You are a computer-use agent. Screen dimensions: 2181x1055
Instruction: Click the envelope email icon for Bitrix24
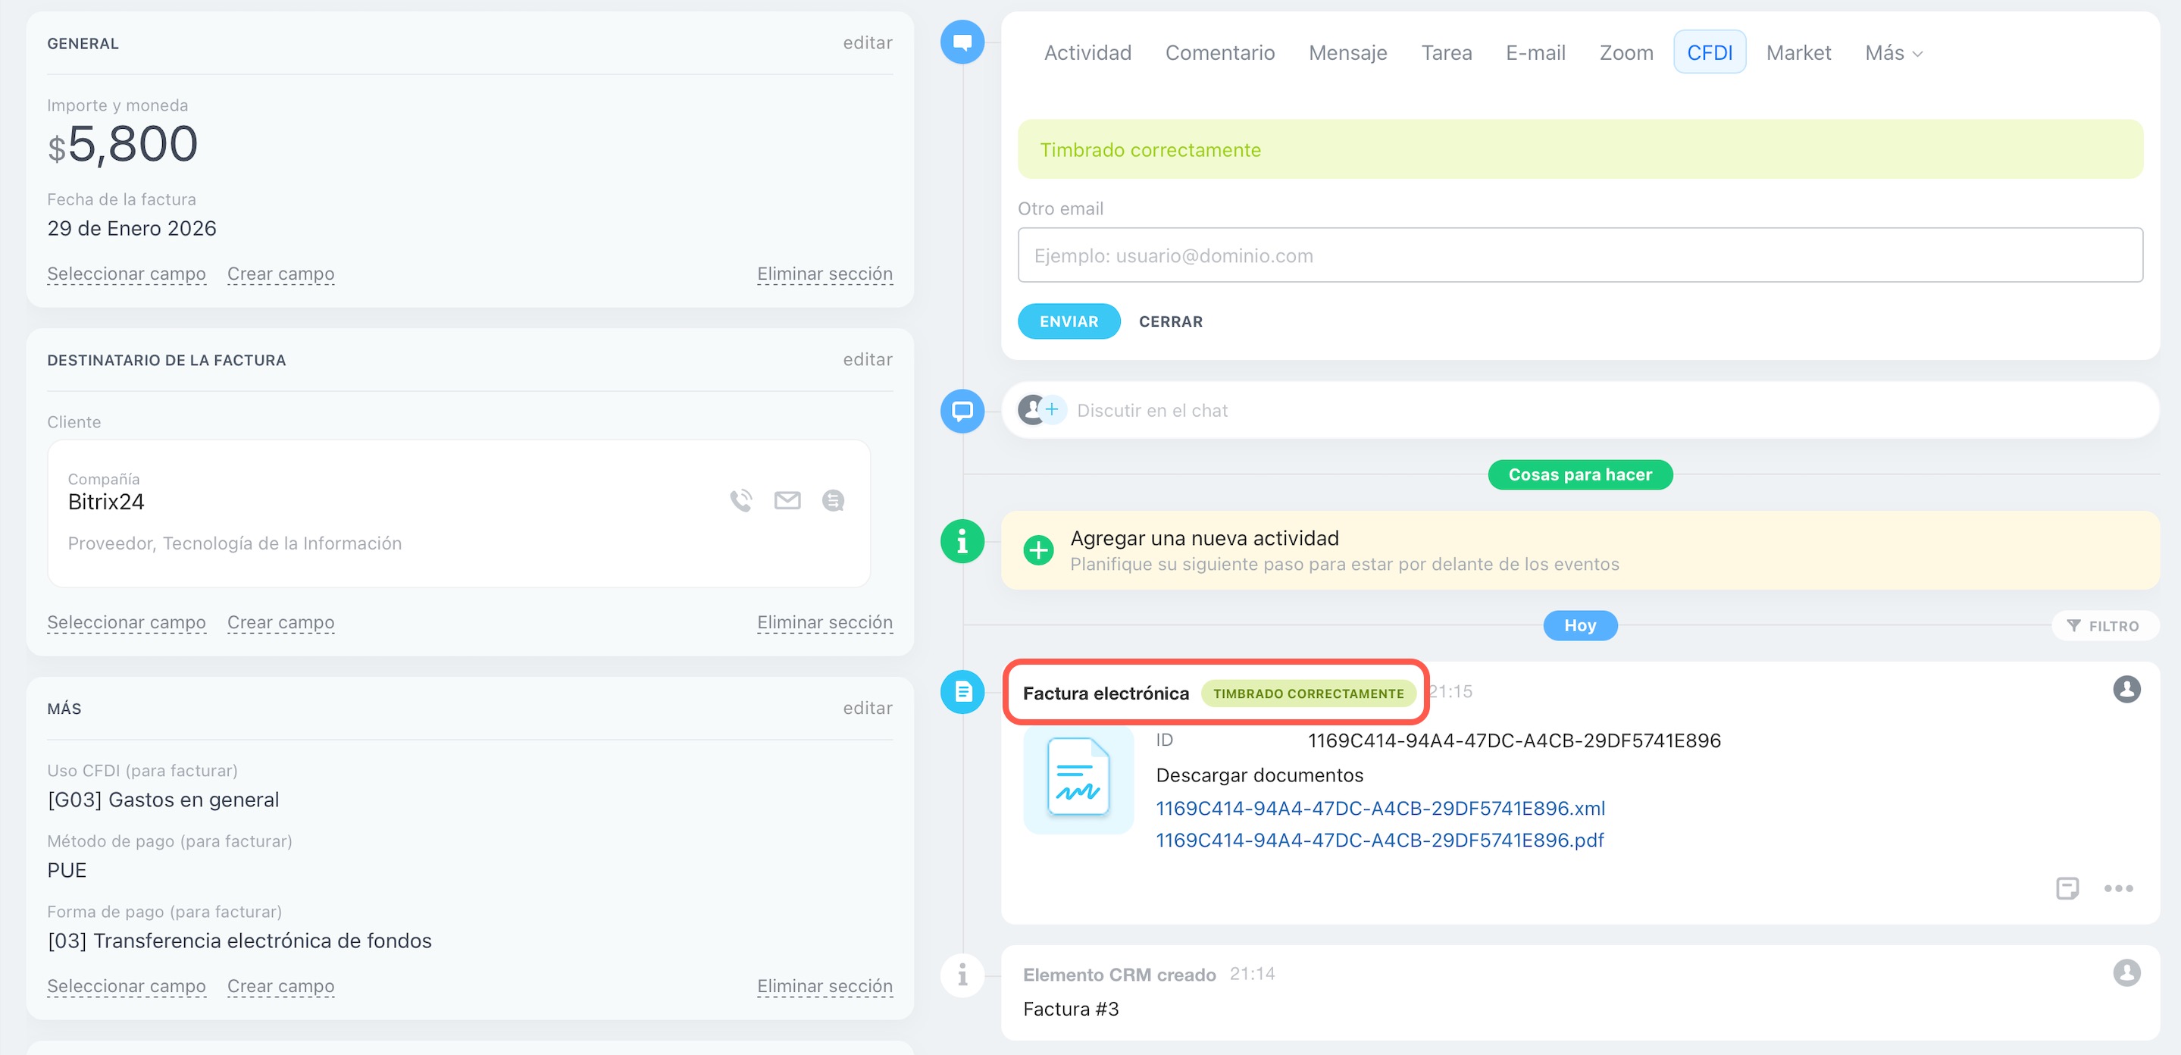[787, 500]
